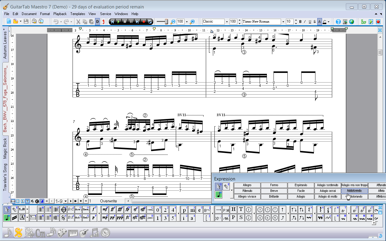Screen dimensions: 386x241
Task: Click the Slap S technique button
Action: (x=241, y=218)
